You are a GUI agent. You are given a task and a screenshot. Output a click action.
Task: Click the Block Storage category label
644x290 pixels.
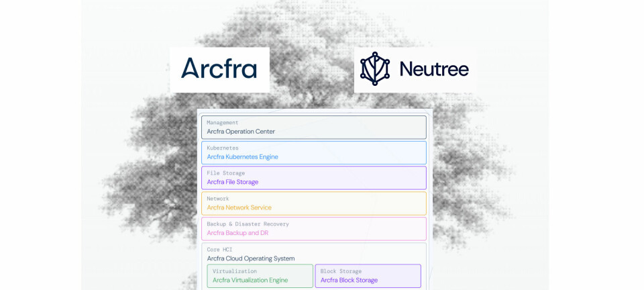(x=341, y=271)
